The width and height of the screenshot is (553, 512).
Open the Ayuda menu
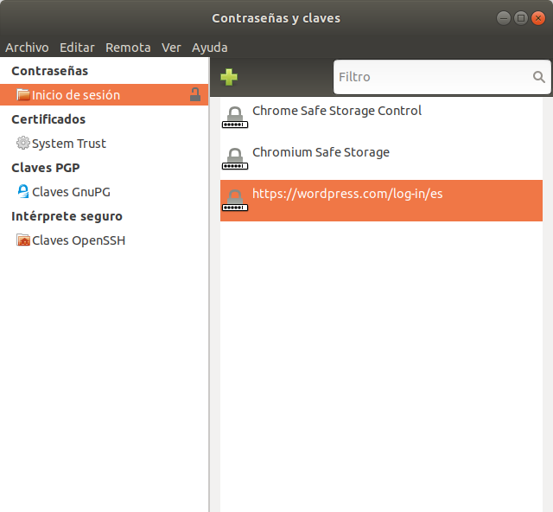pyautogui.click(x=211, y=48)
